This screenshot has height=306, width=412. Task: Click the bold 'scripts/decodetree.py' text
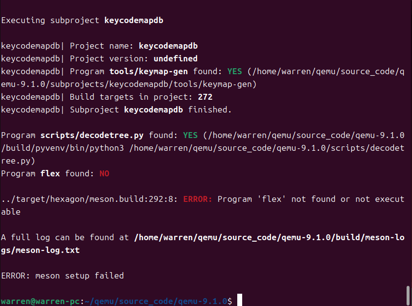click(92, 135)
